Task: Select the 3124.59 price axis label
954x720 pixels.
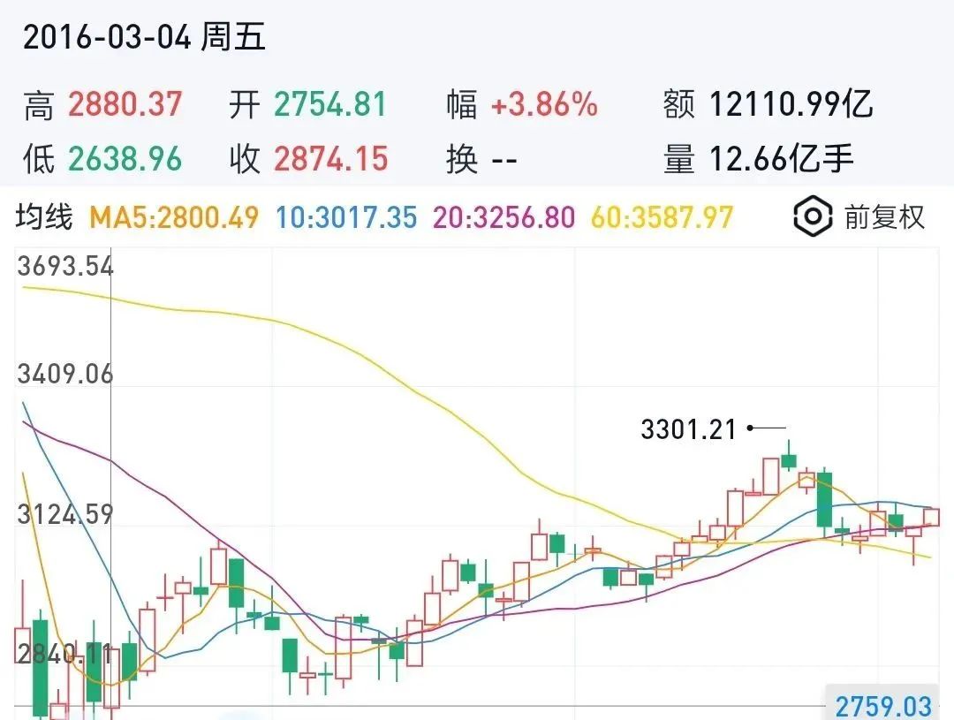Action: (x=65, y=514)
